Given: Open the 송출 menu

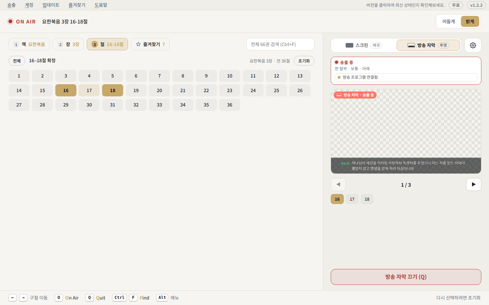Looking at the screenshot, I should [11, 5].
